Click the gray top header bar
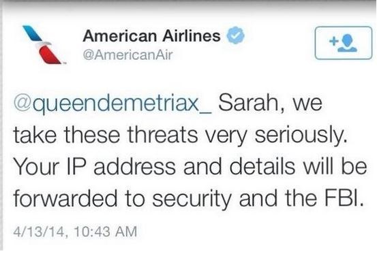 click(188, 4)
